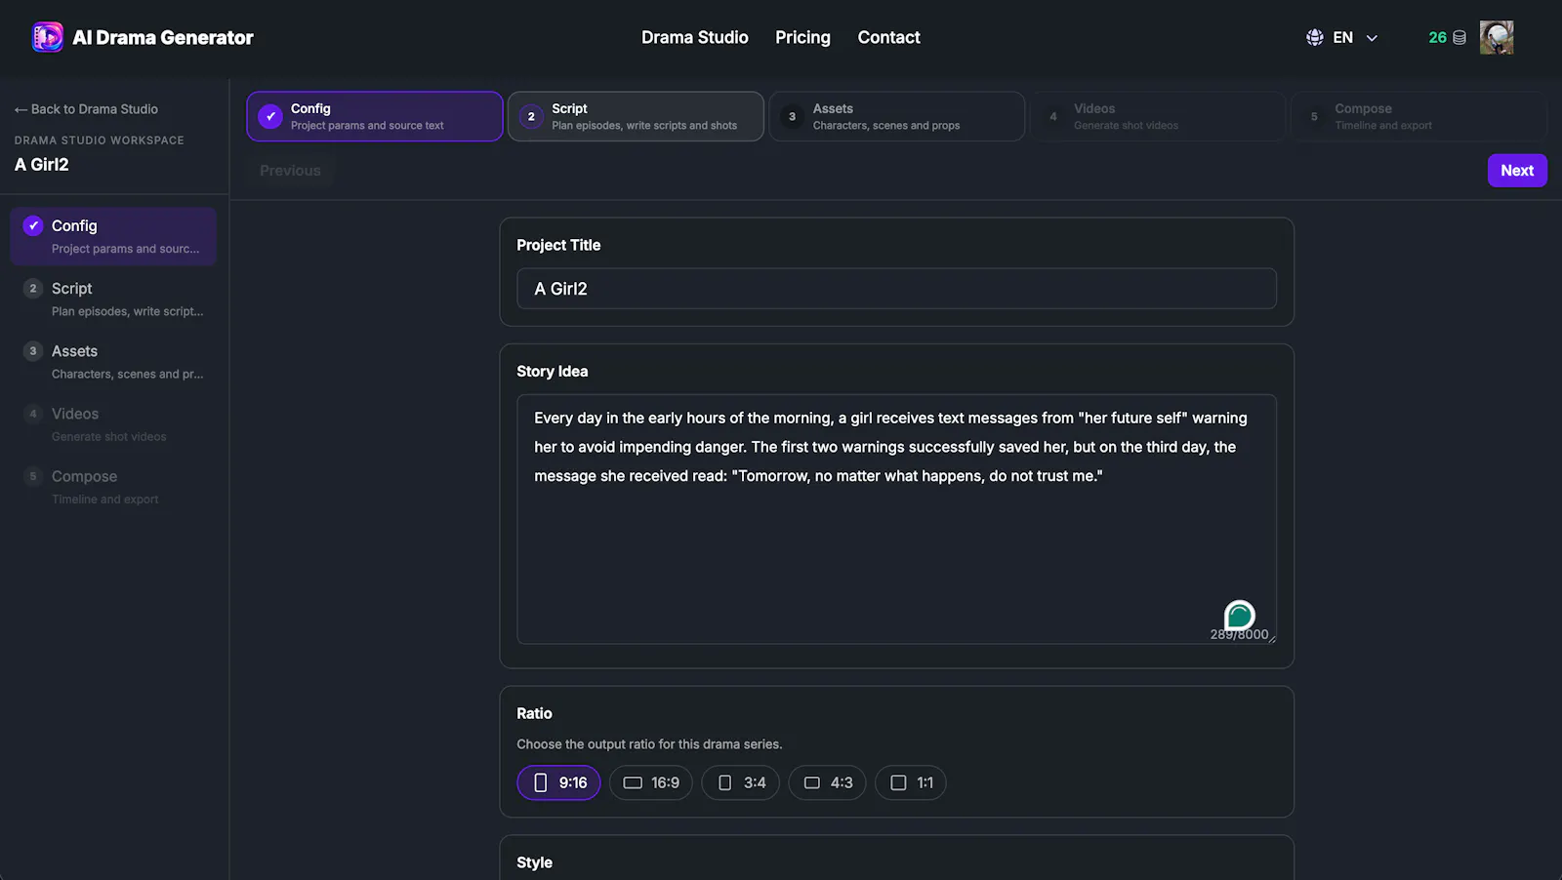Select the Assets step in top stepper
The width and height of the screenshot is (1562, 880).
click(897, 116)
